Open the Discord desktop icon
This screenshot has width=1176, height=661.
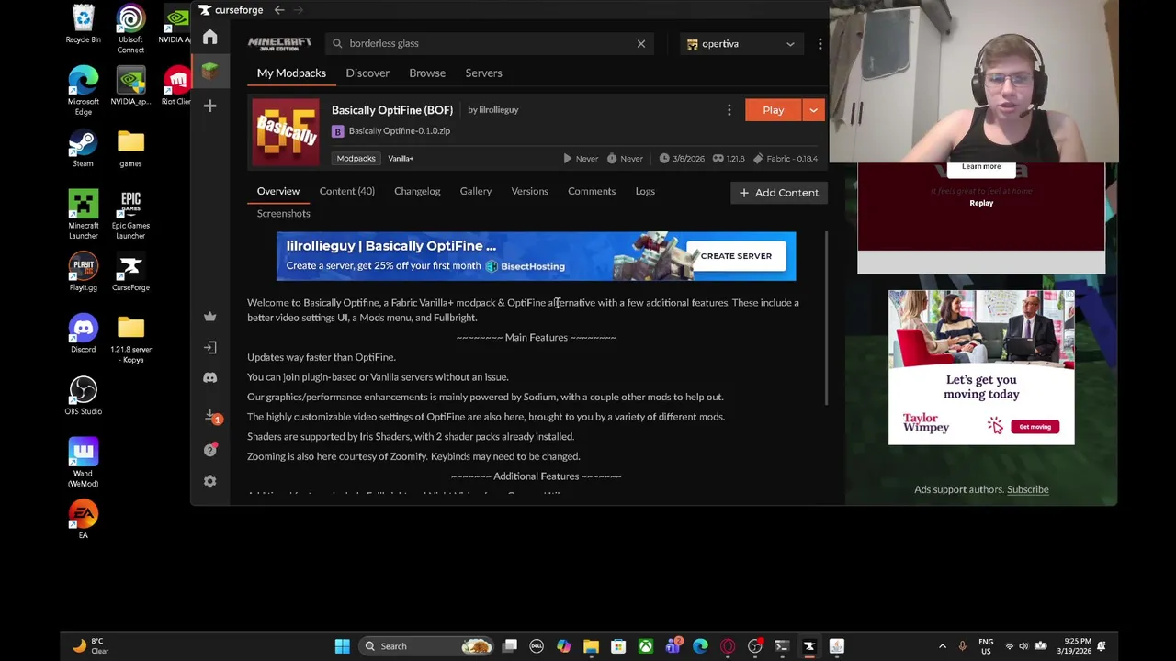[x=83, y=334]
